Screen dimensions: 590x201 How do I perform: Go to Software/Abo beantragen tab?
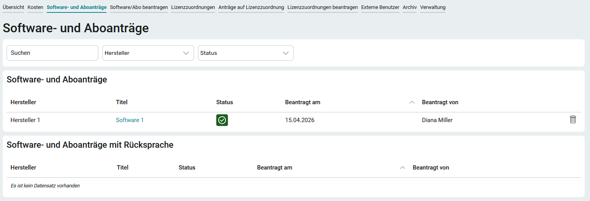pyautogui.click(x=139, y=7)
